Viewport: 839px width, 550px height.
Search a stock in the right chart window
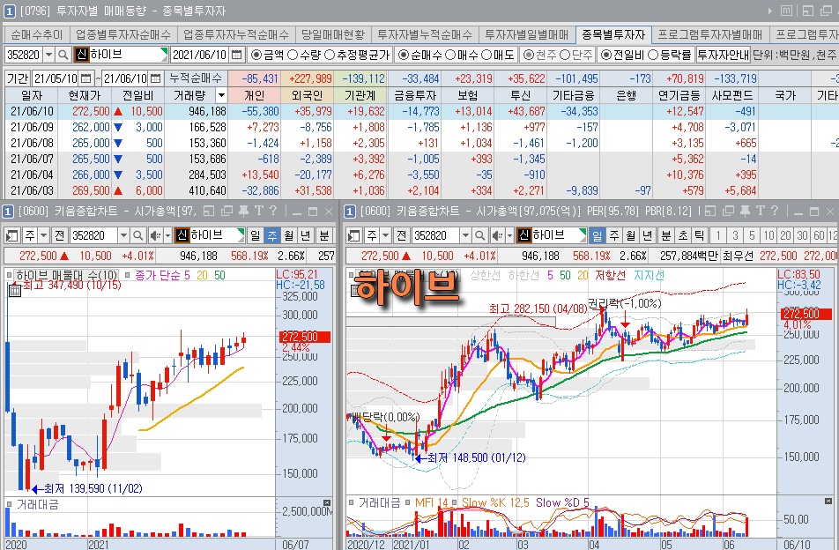(x=480, y=235)
